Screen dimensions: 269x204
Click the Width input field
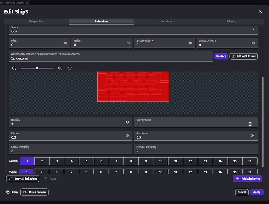(39, 43)
